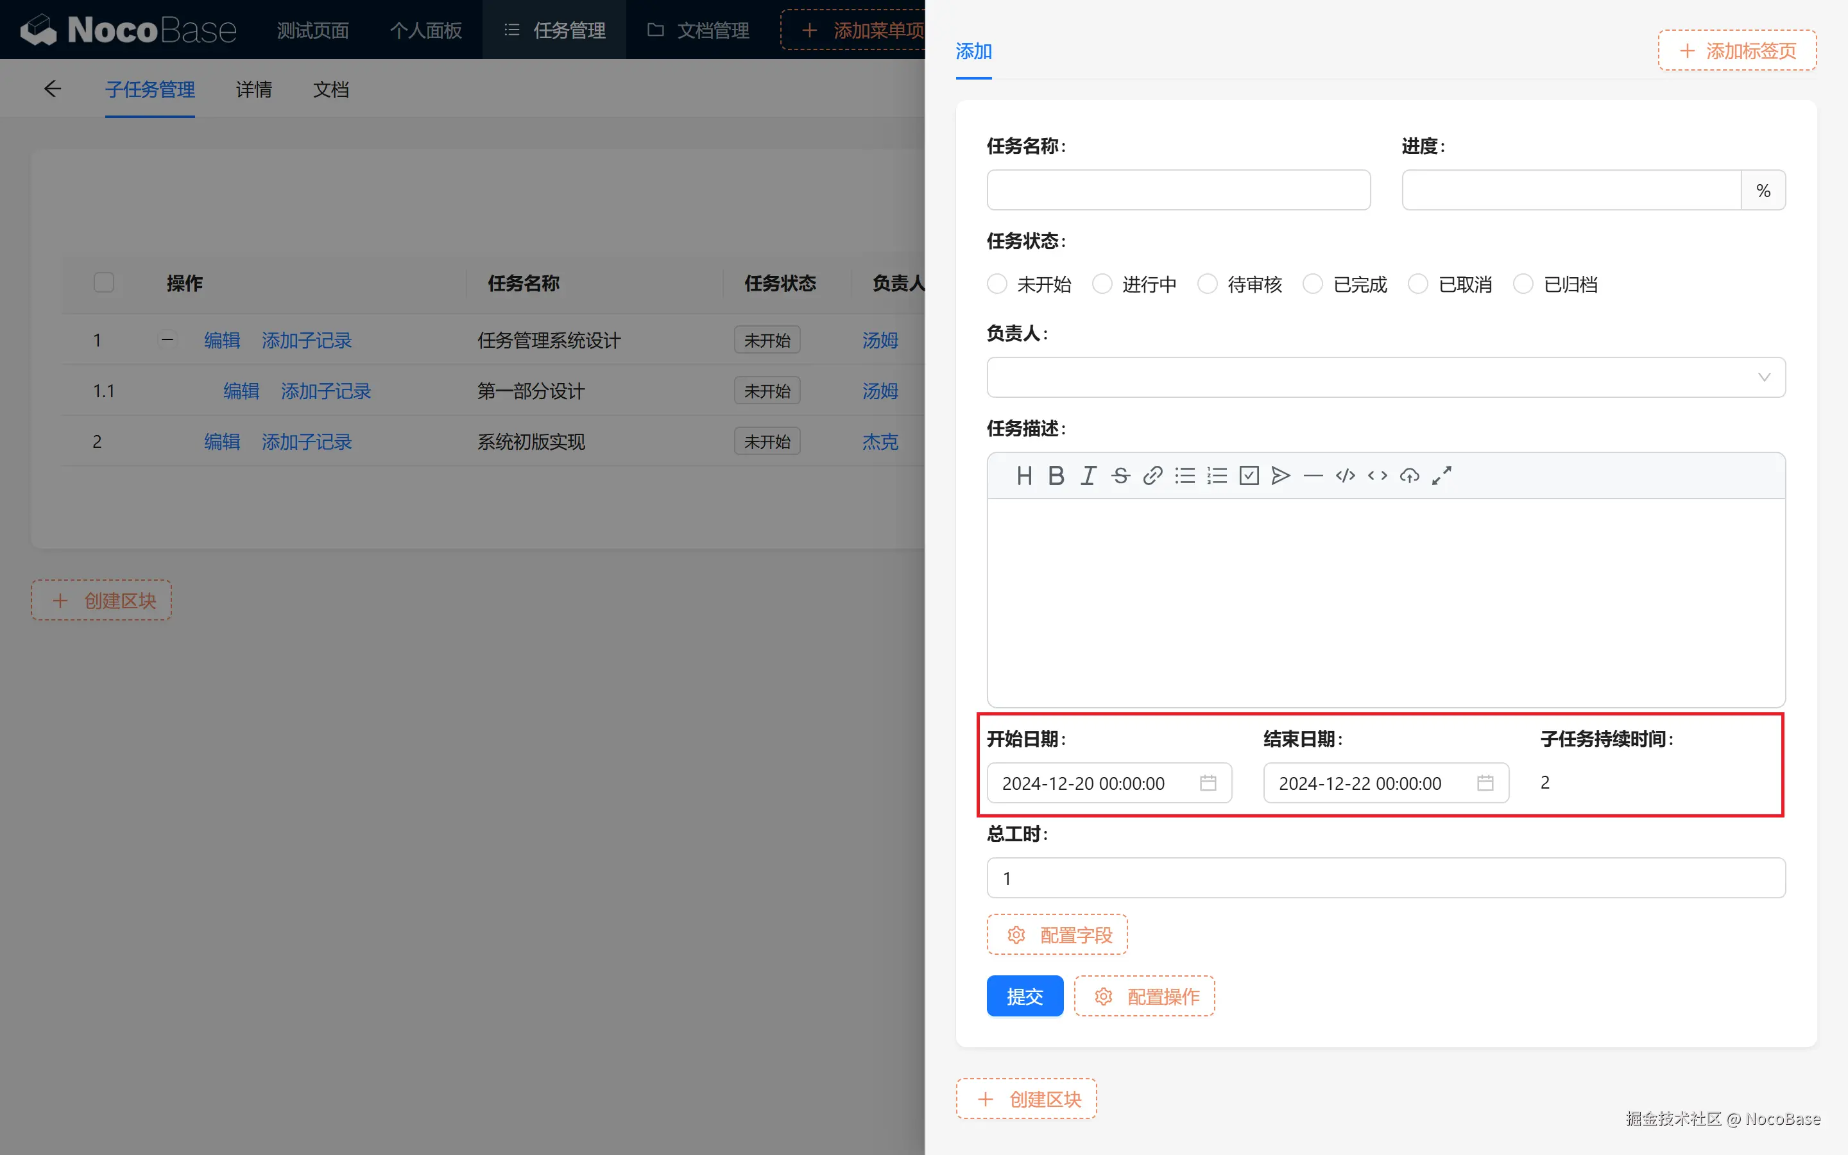This screenshot has height=1155, width=1848.
Task: Insert a checklist with the checkbox icon
Action: [x=1249, y=476]
